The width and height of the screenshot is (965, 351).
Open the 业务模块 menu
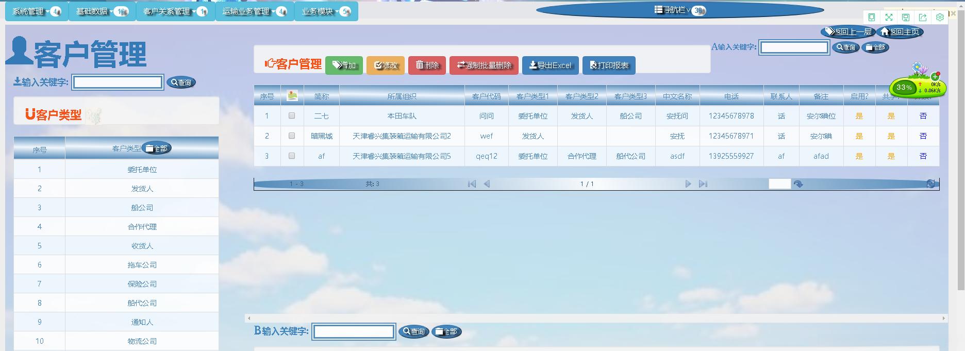point(326,11)
